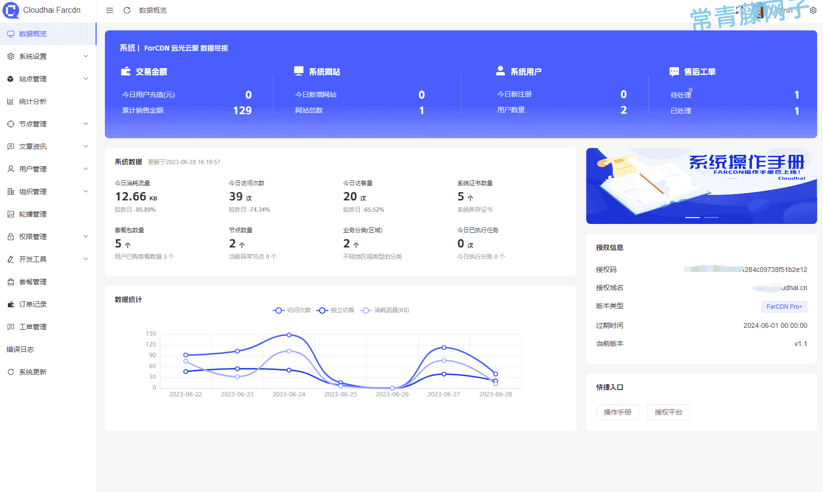Click the 系统更新 refresh icon in sidebar

click(x=11, y=372)
